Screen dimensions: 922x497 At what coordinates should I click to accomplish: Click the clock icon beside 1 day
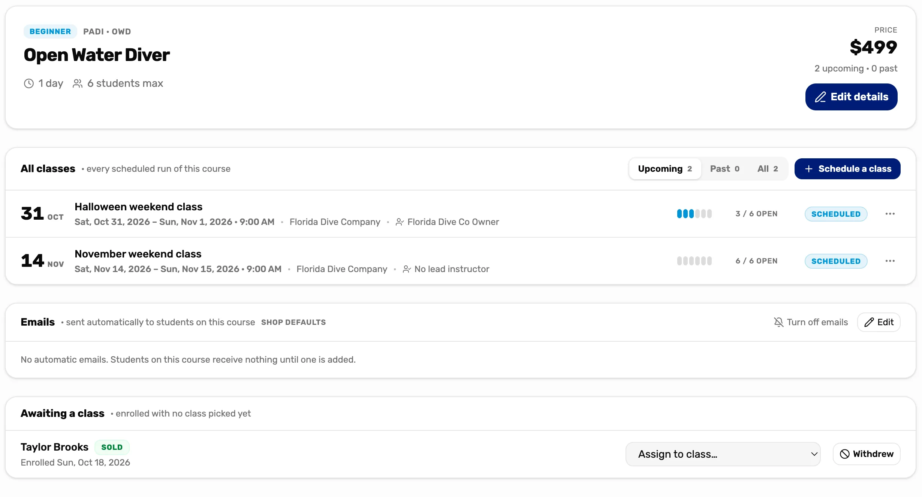pos(29,83)
